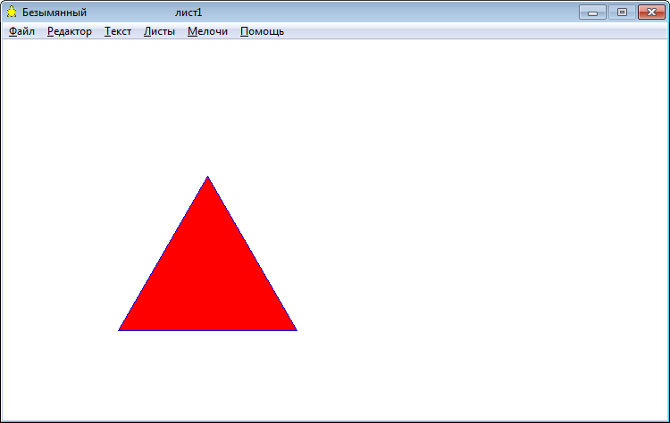Close the Безымянный window

[651, 12]
